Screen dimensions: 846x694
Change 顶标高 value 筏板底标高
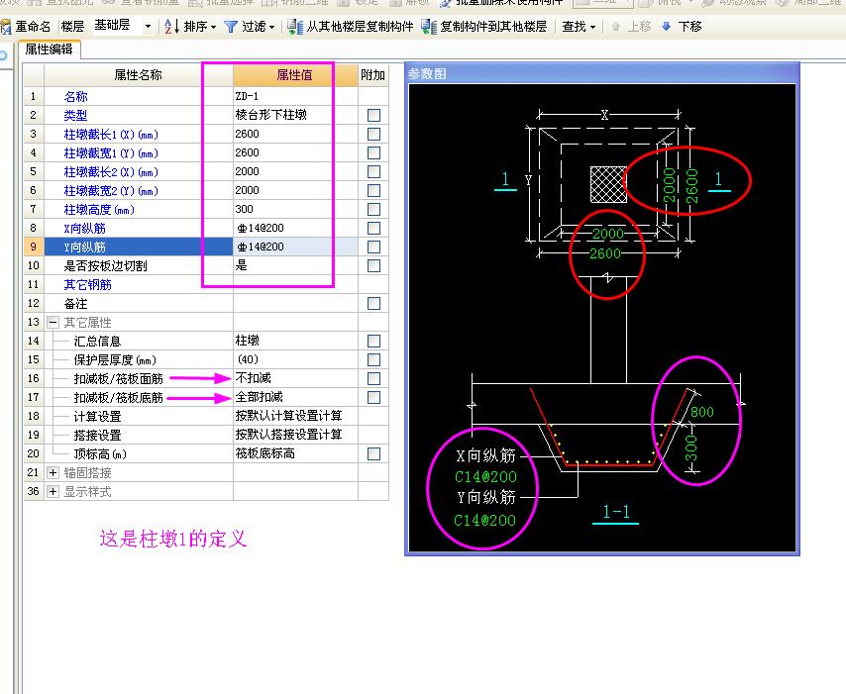coord(295,454)
